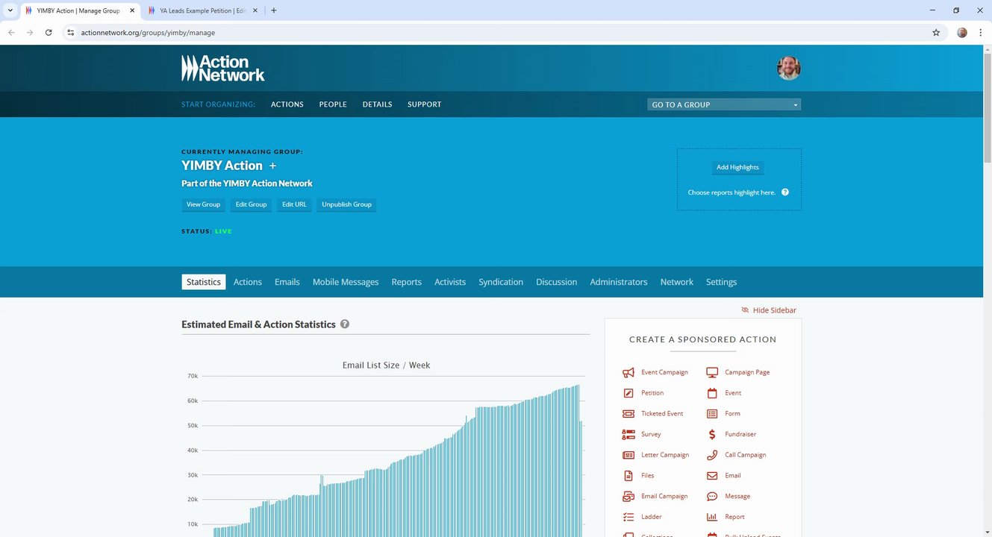Click the Action Network logo
Viewport: 992px width, 537px height.
pyautogui.click(x=223, y=68)
